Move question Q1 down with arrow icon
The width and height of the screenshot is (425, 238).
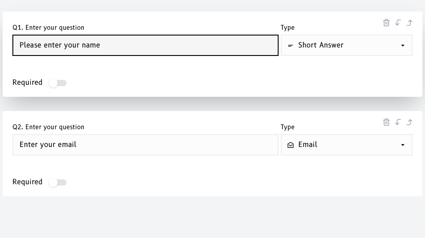(398, 23)
